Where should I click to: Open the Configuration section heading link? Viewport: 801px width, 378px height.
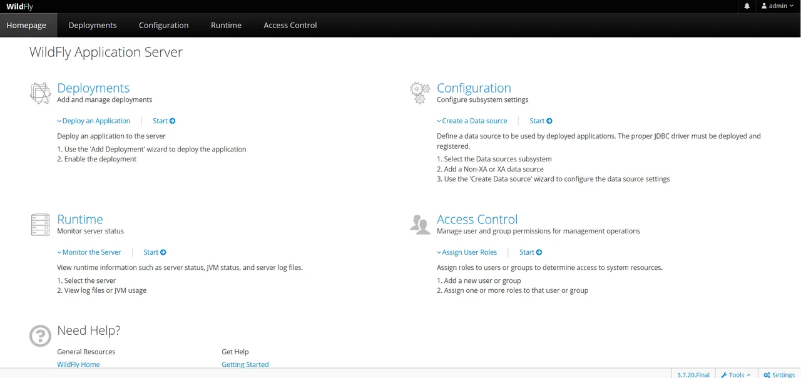(474, 88)
